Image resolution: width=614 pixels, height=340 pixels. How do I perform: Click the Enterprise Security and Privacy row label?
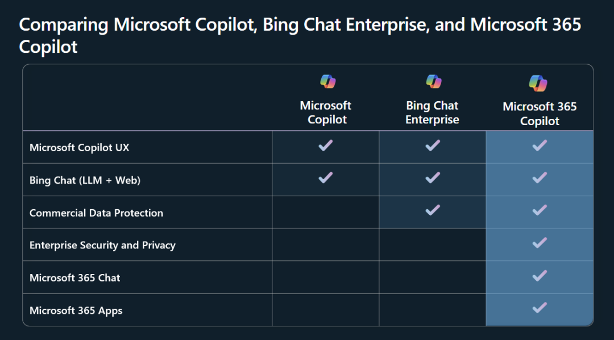102,245
